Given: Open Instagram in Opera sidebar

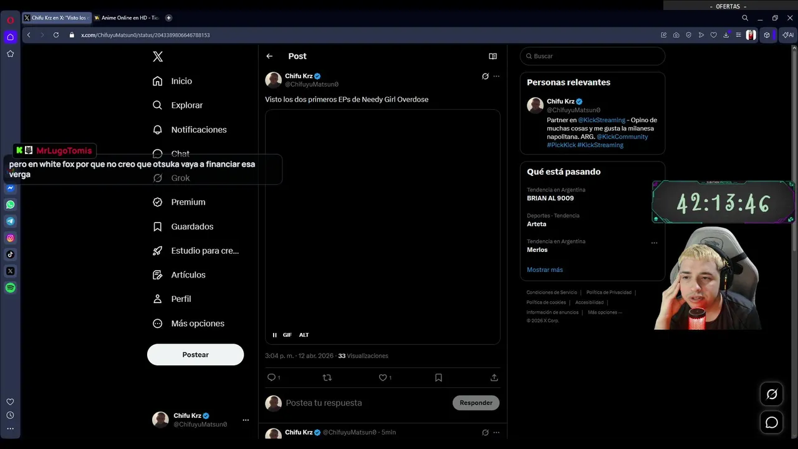Looking at the screenshot, I should point(11,238).
